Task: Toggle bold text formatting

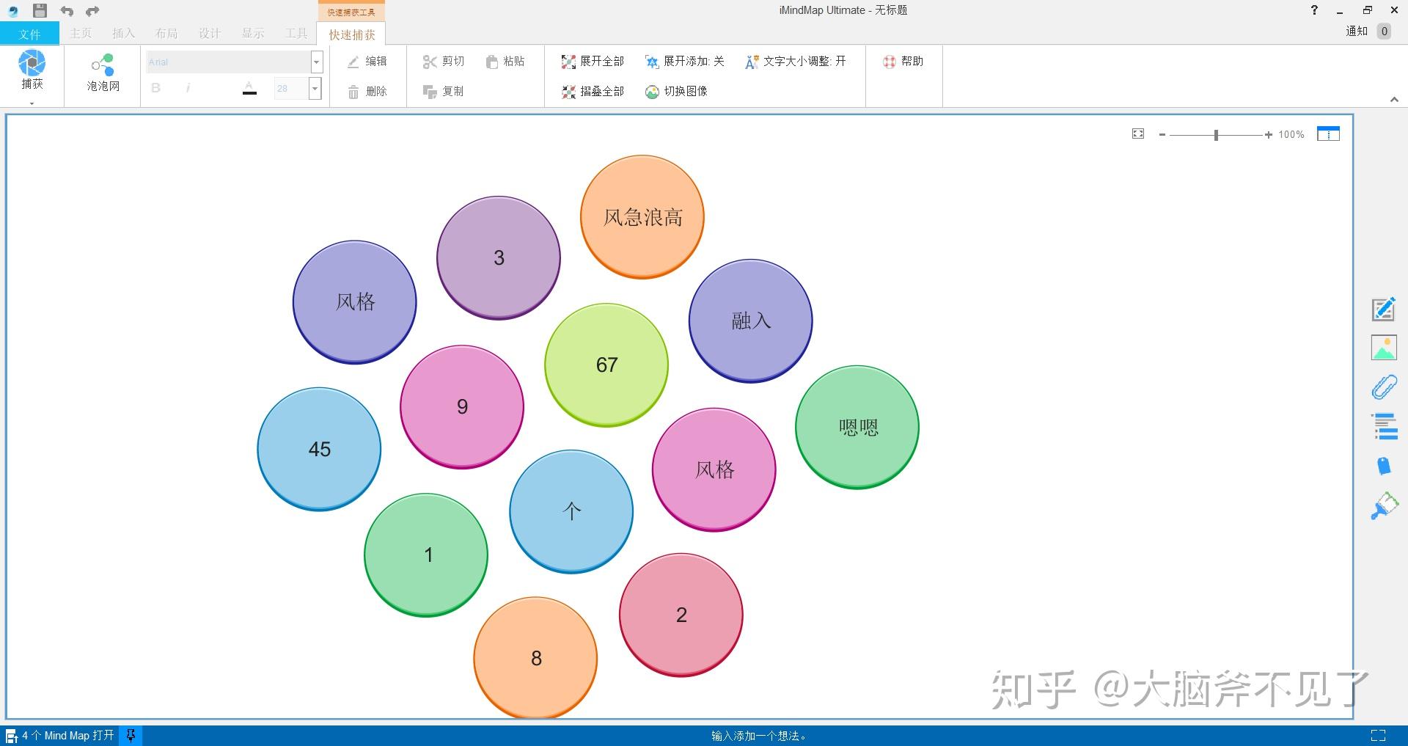Action: pos(155,87)
